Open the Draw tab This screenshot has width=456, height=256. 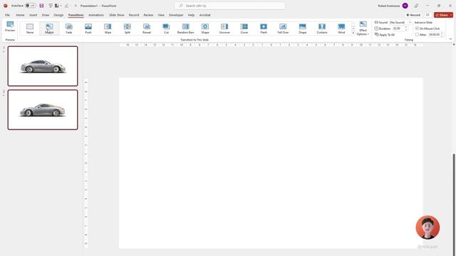46,15
